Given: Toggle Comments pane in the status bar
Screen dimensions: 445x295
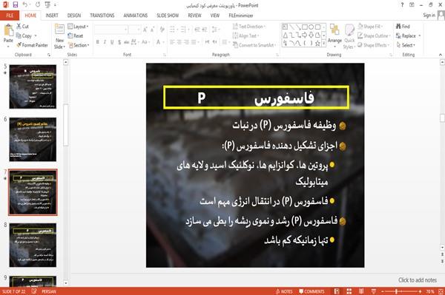Looking at the screenshot, I should (x=311, y=291).
